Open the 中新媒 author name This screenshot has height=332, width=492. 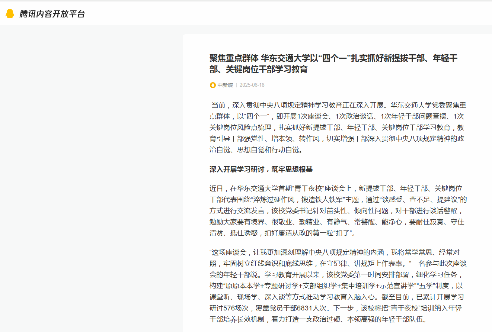pos(225,85)
